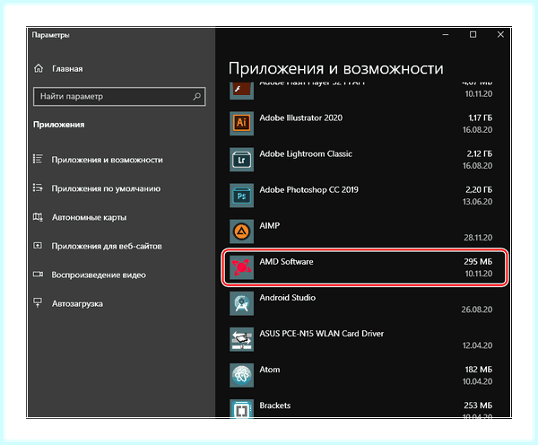Click the 2,12 ГБ size of Lightroom
The height and width of the screenshot is (445, 538).
pyautogui.click(x=480, y=153)
